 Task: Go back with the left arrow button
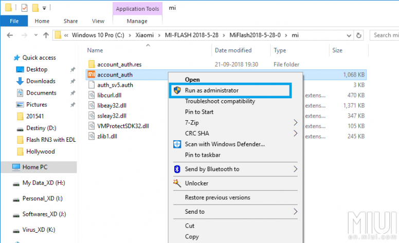pos(10,35)
